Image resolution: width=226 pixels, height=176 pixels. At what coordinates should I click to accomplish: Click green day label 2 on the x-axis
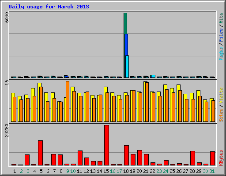(21, 171)
